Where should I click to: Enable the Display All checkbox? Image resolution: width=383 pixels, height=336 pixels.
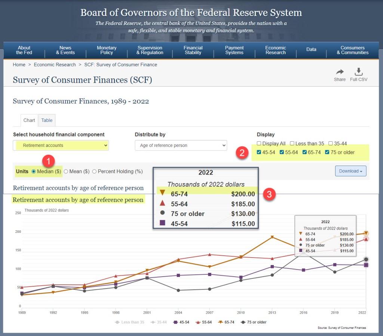tap(259, 144)
